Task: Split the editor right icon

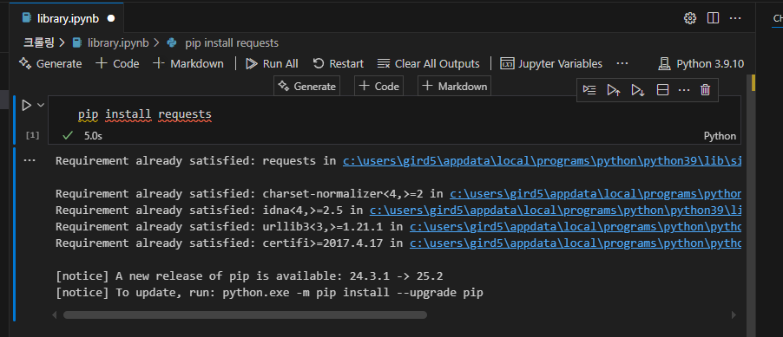Action: click(x=713, y=18)
